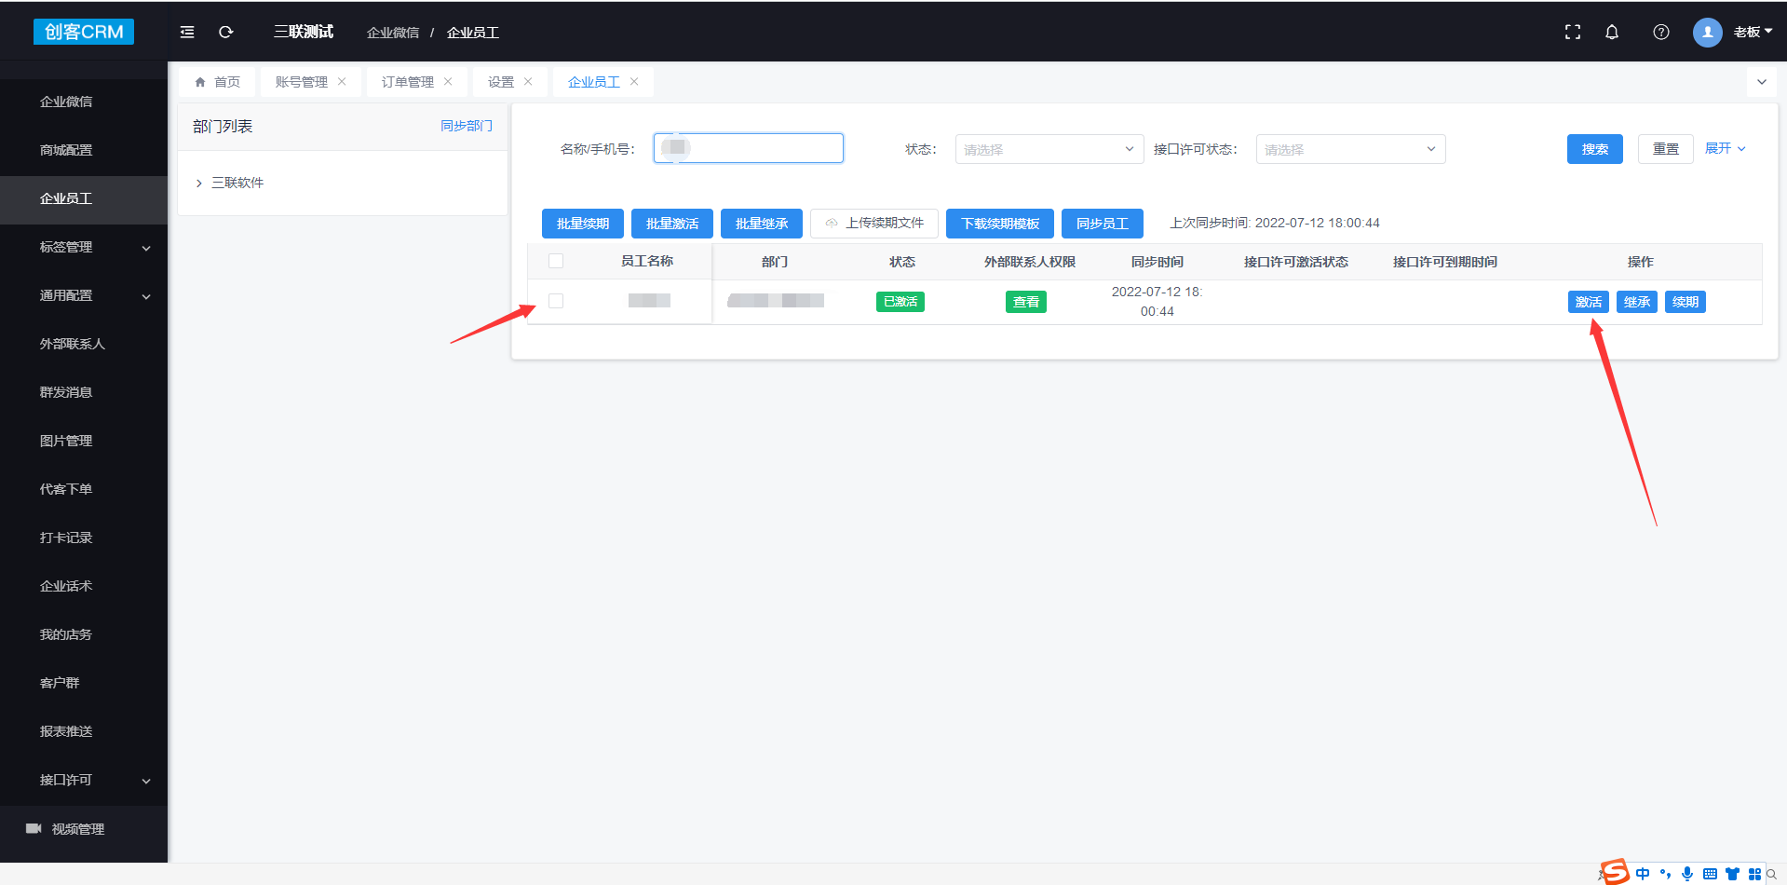Image resolution: width=1787 pixels, height=885 pixels.
Task: Switch to the 首页 tab
Action: click(217, 82)
